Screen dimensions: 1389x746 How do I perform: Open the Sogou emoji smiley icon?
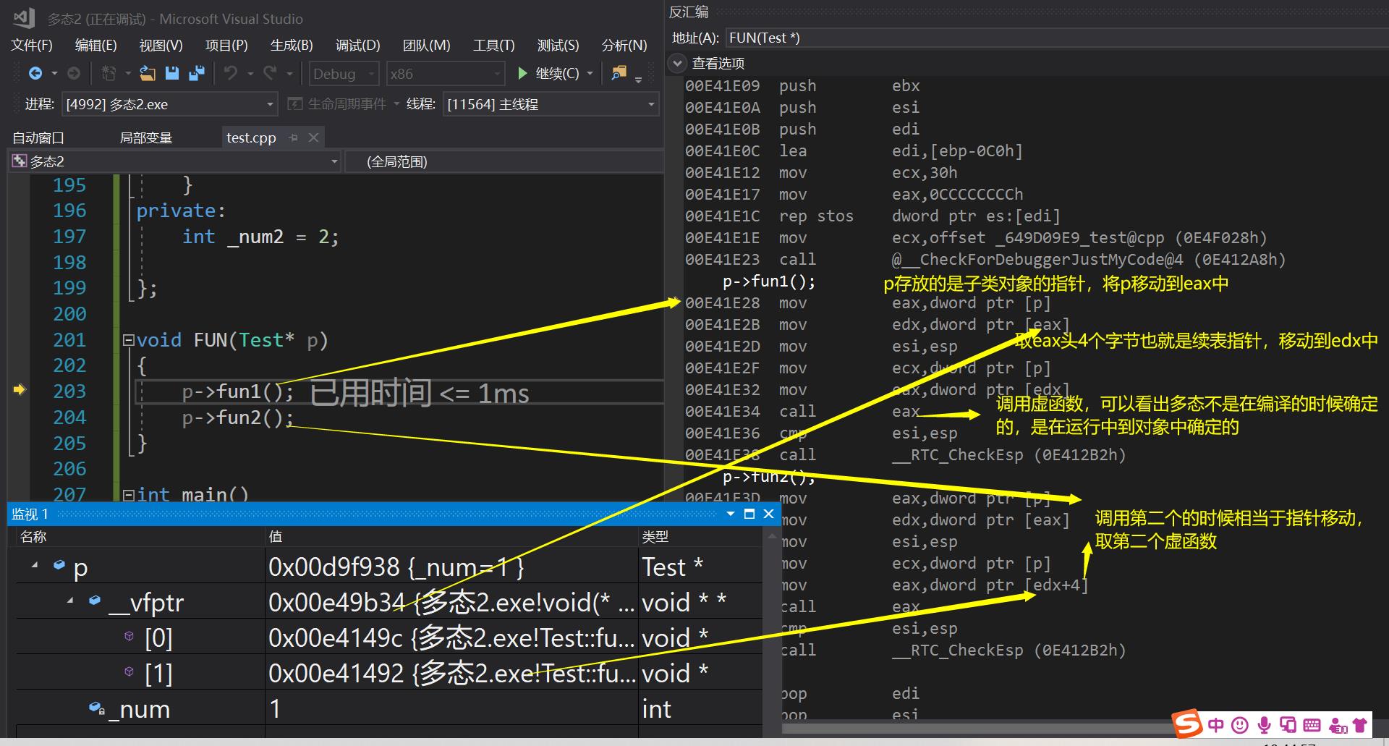click(x=1240, y=725)
